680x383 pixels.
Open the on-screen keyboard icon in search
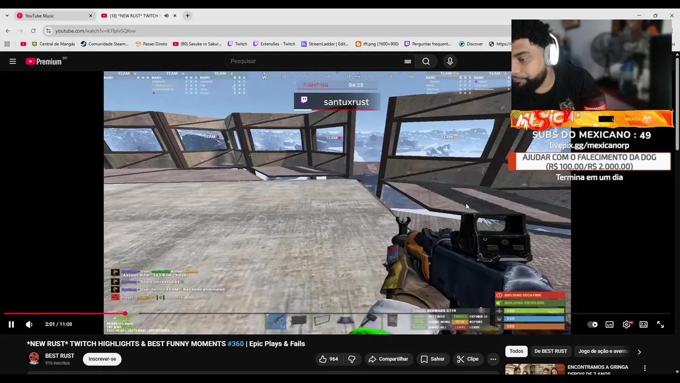point(407,61)
